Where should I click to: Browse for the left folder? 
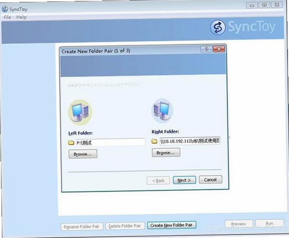(x=83, y=154)
